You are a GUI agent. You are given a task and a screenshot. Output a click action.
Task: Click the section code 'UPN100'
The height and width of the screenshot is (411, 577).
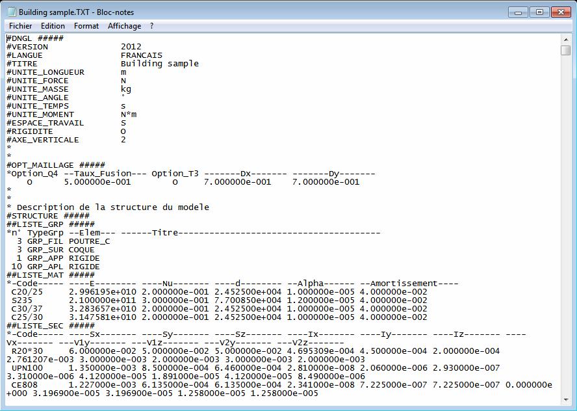tap(27, 368)
